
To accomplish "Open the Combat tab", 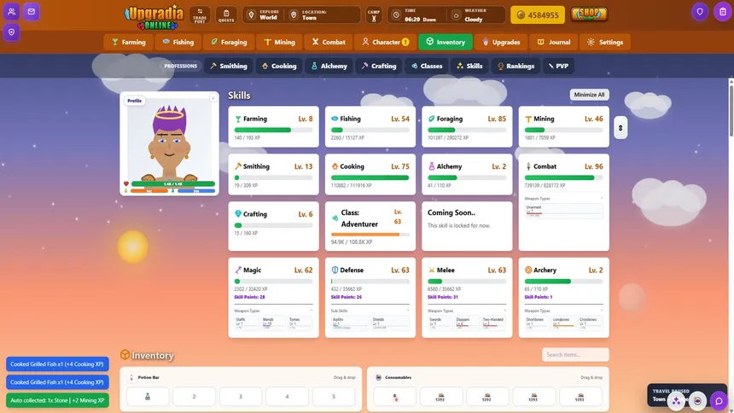I will 329,42.
